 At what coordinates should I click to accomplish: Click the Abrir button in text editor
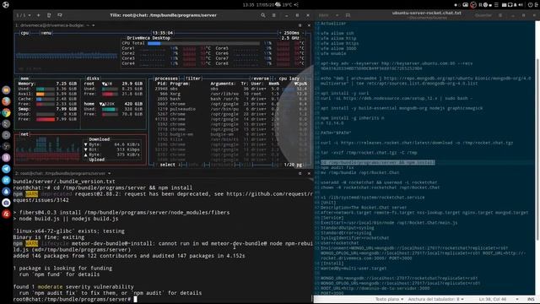pyautogui.click(x=324, y=15)
